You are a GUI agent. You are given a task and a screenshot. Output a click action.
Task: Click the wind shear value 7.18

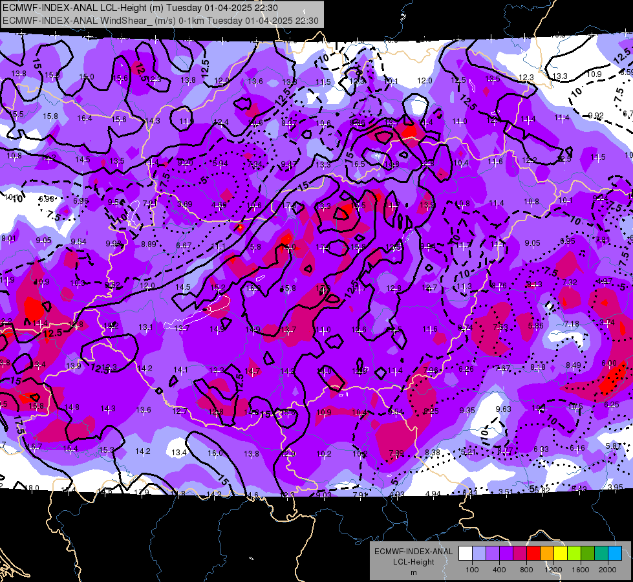tap(572, 323)
